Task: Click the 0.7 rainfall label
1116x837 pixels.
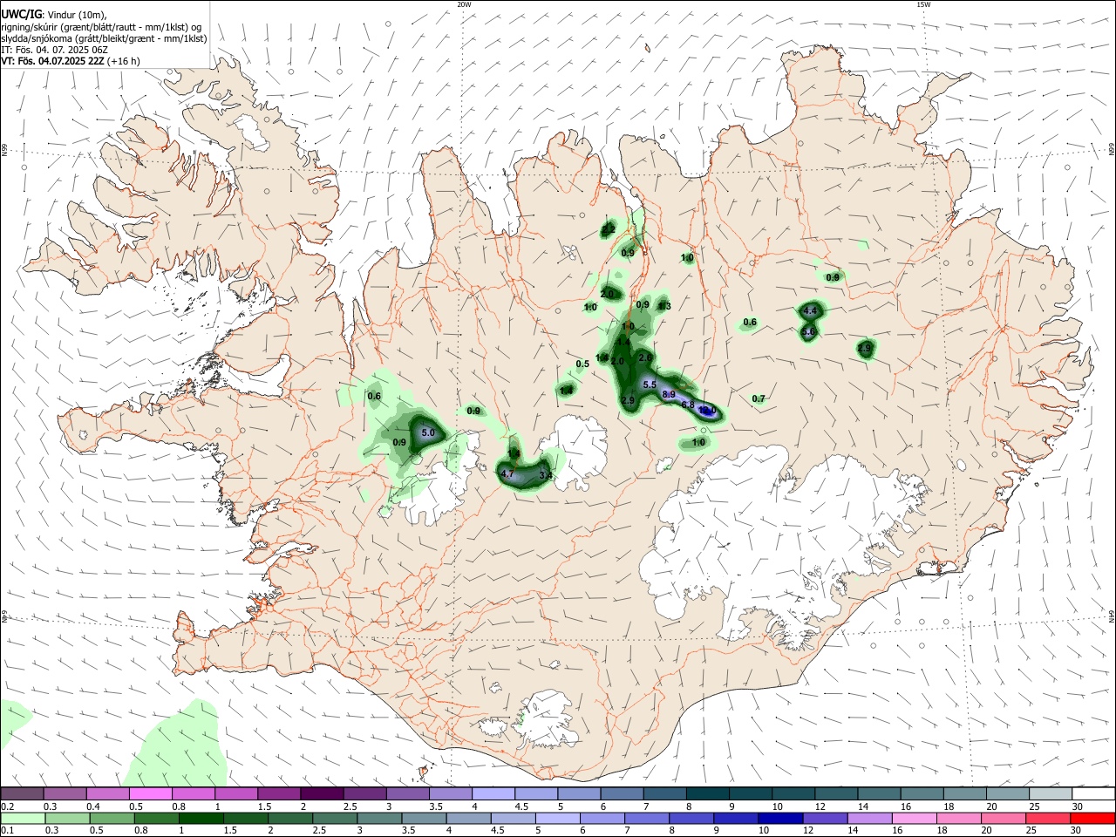Action: coord(759,398)
